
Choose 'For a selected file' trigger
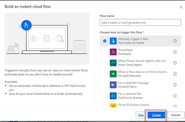[x=130, y=94]
